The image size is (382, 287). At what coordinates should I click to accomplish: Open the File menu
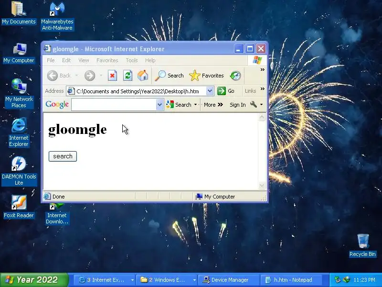tap(51, 60)
